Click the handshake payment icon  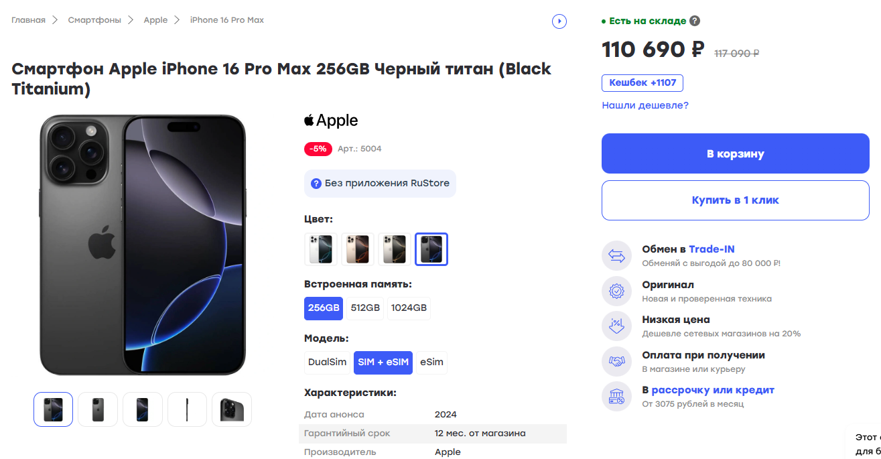616,362
